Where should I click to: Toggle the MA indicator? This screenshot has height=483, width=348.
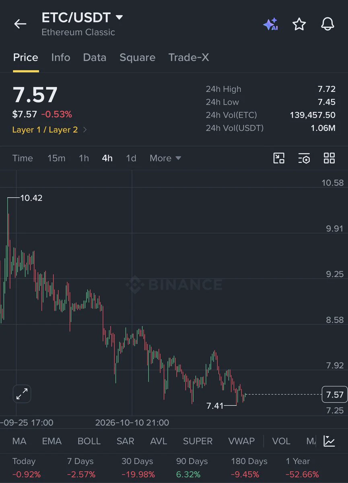[x=19, y=441]
